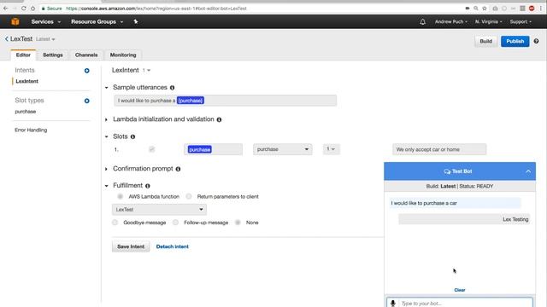
Task: Open Error Handling in sidebar
Action: click(31, 130)
